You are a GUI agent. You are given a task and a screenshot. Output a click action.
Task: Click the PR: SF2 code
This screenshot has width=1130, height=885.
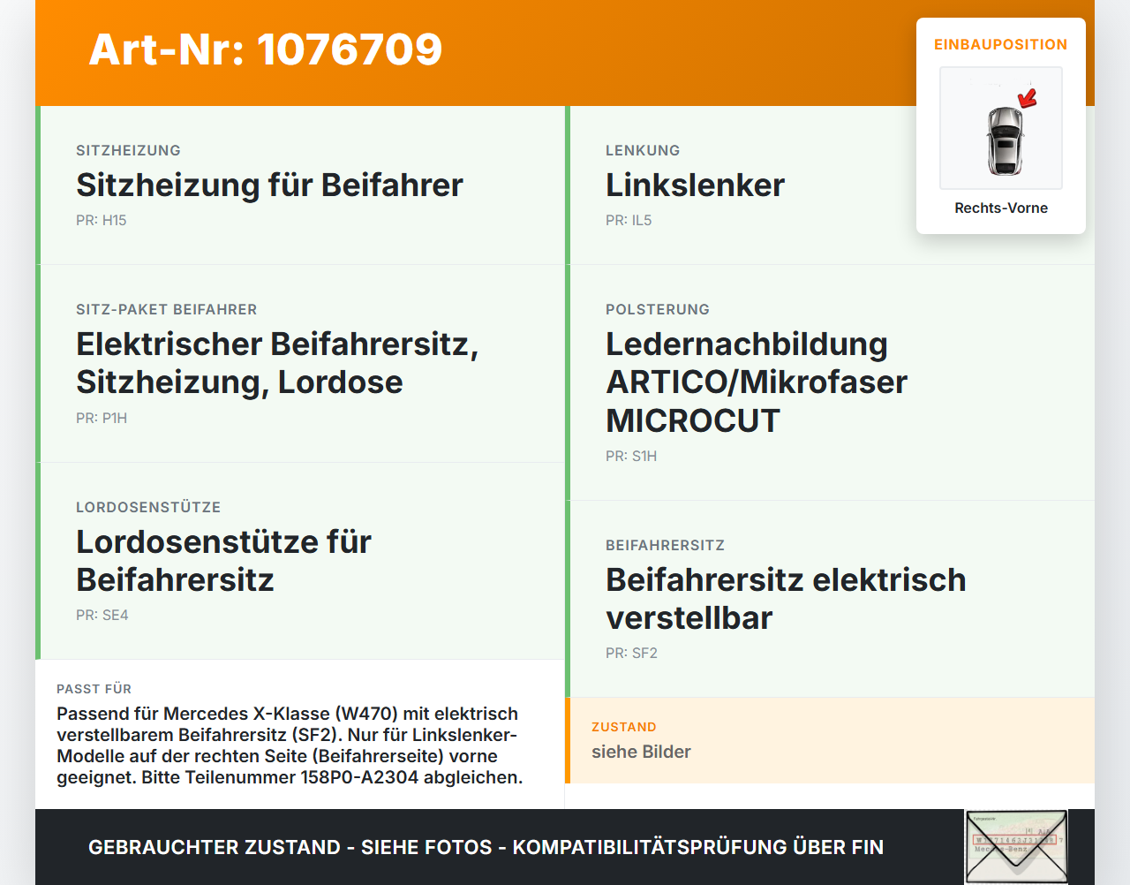(631, 653)
